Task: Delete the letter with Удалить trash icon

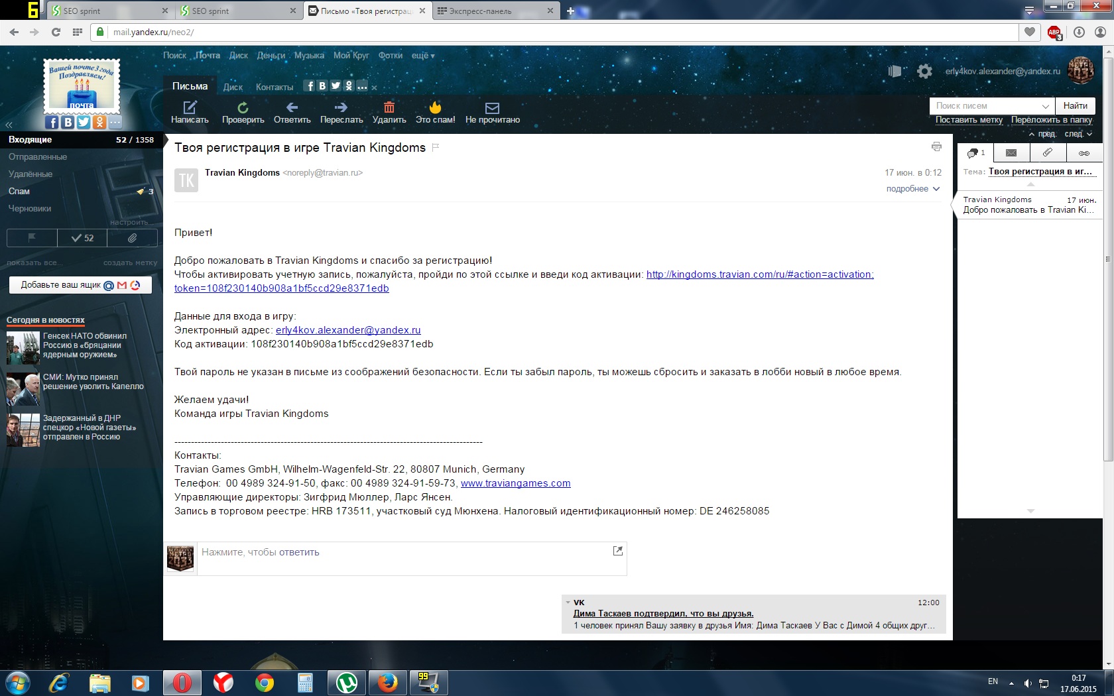Action: click(389, 112)
